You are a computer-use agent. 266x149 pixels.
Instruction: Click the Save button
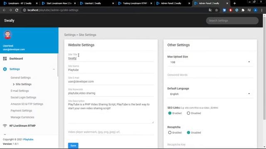[73, 146]
